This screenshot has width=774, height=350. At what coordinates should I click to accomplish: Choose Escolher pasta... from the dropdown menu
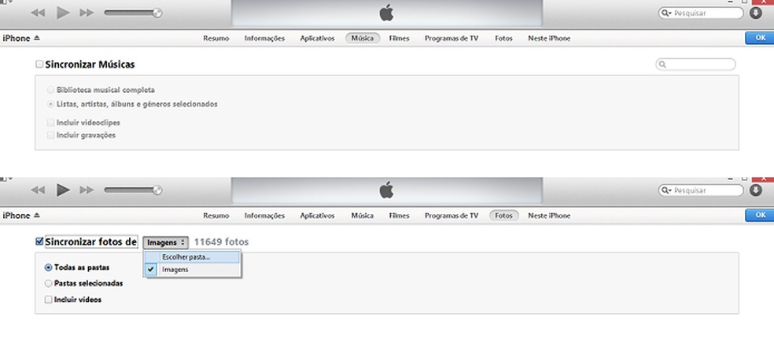[192, 257]
